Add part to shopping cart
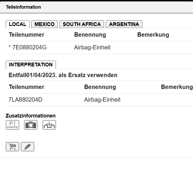The height and width of the screenshot is (179, 193). click(x=12, y=147)
